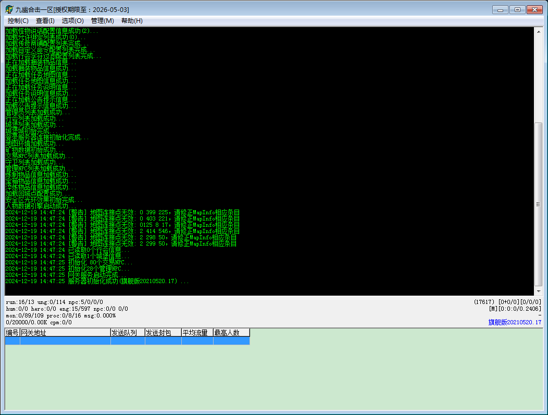Click log line 初始化28个管理NPC

tap(67, 268)
